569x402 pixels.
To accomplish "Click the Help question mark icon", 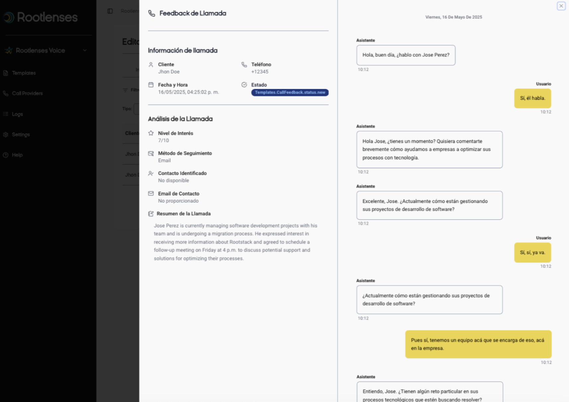I will pos(6,155).
